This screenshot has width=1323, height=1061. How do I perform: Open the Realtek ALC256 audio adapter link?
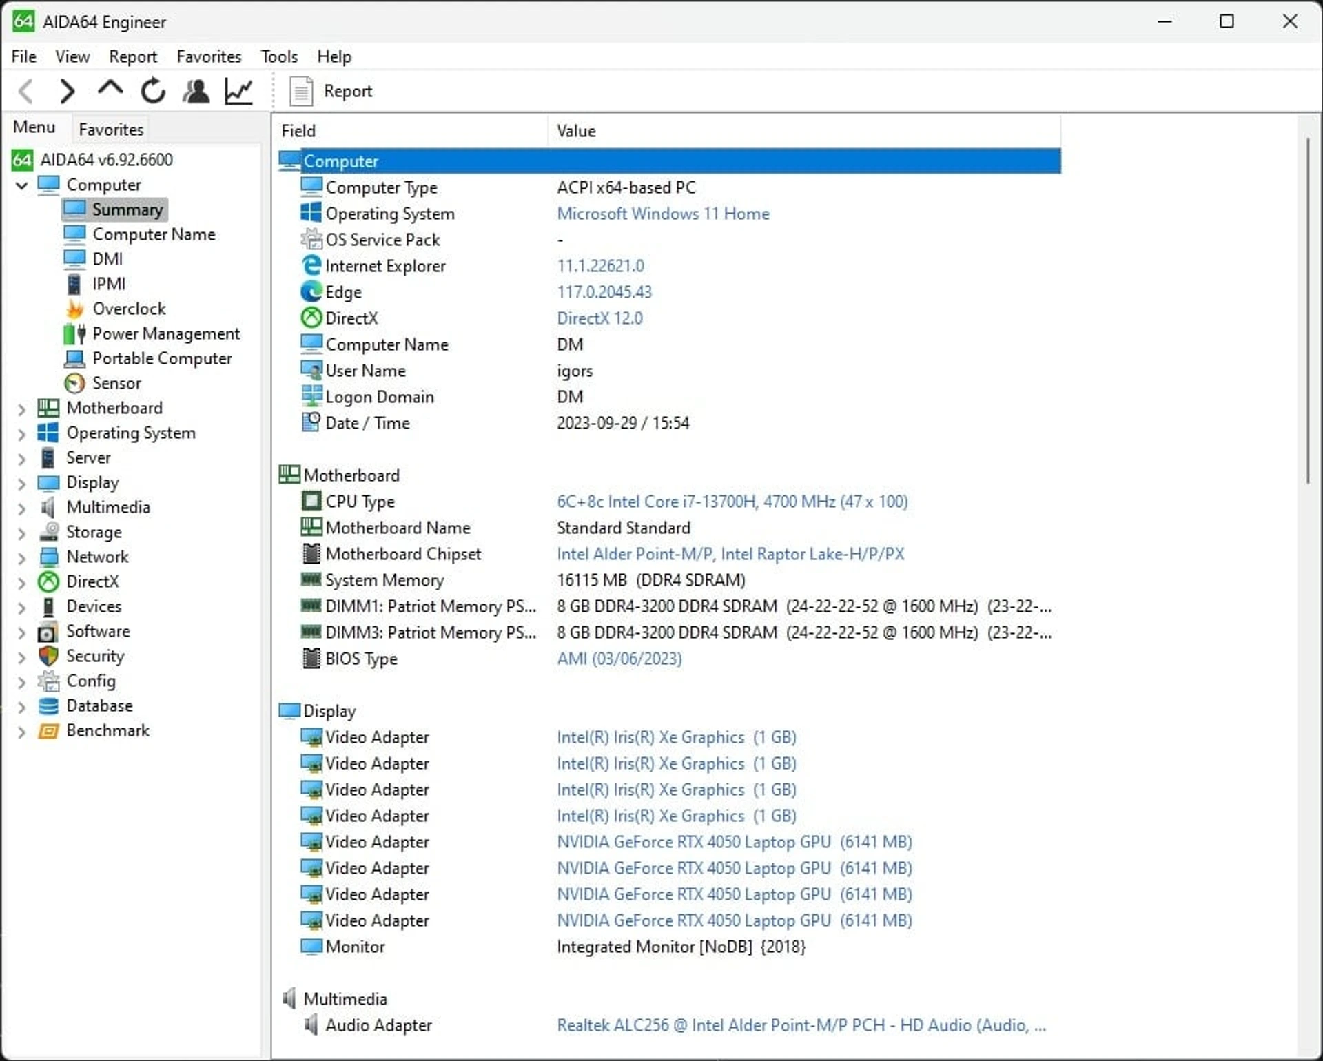coord(801,1025)
